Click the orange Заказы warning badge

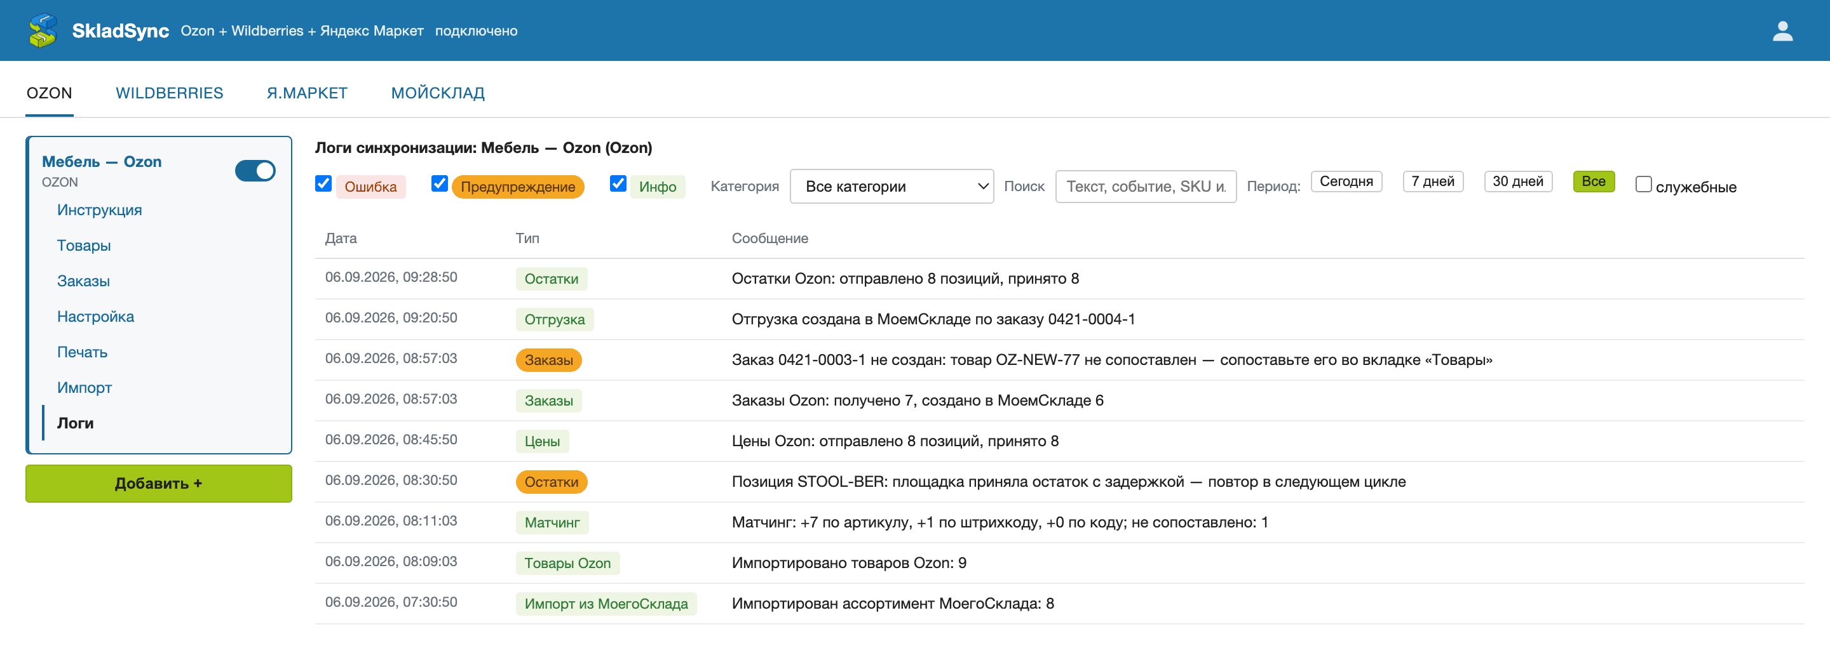548,360
